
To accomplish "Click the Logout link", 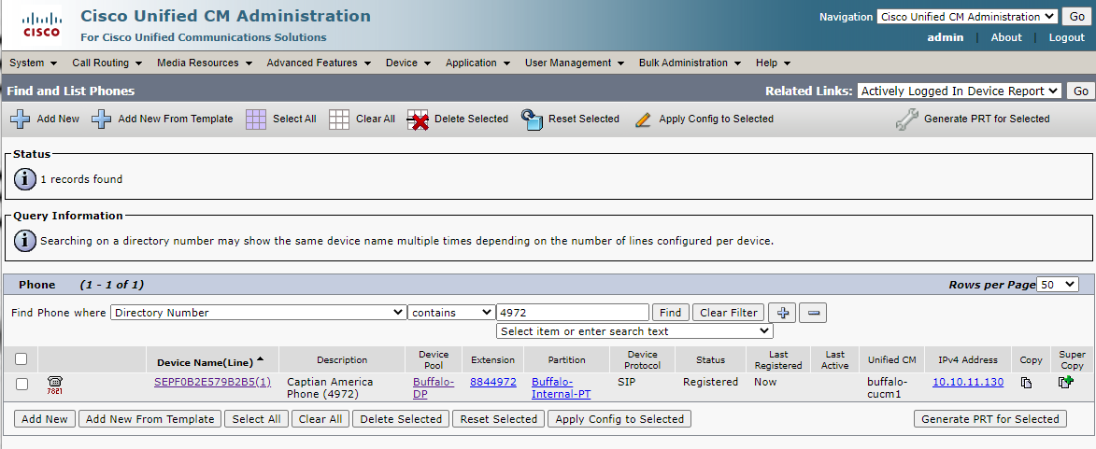I will pos(1067,37).
